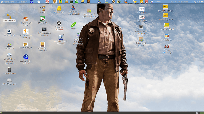Select the GParted desktop icon
The image size is (204, 114).
[9, 46]
